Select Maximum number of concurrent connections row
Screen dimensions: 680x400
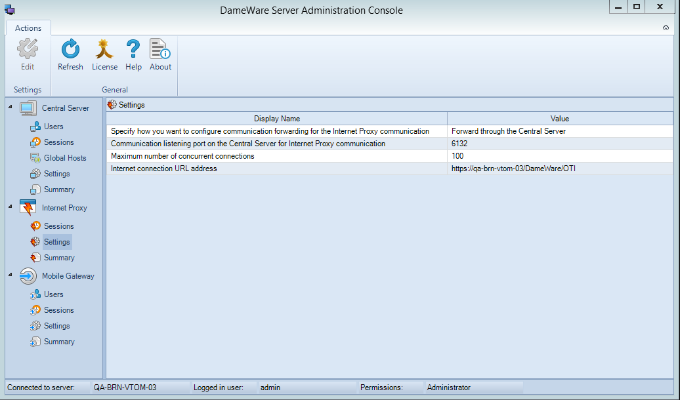tap(389, 156)
